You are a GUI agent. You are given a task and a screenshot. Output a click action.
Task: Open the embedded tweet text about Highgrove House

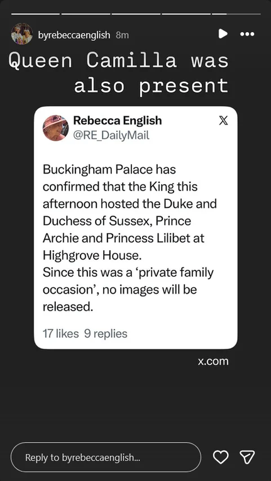click(130, 238)
